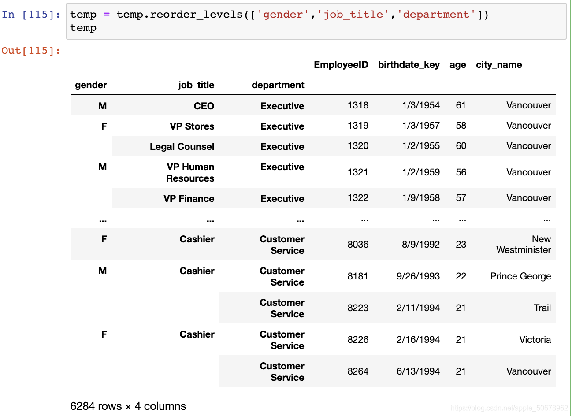Select birthdate 1/2/1955
The width and height of the screenshot is (572, 416).
(x=421, y=146)
